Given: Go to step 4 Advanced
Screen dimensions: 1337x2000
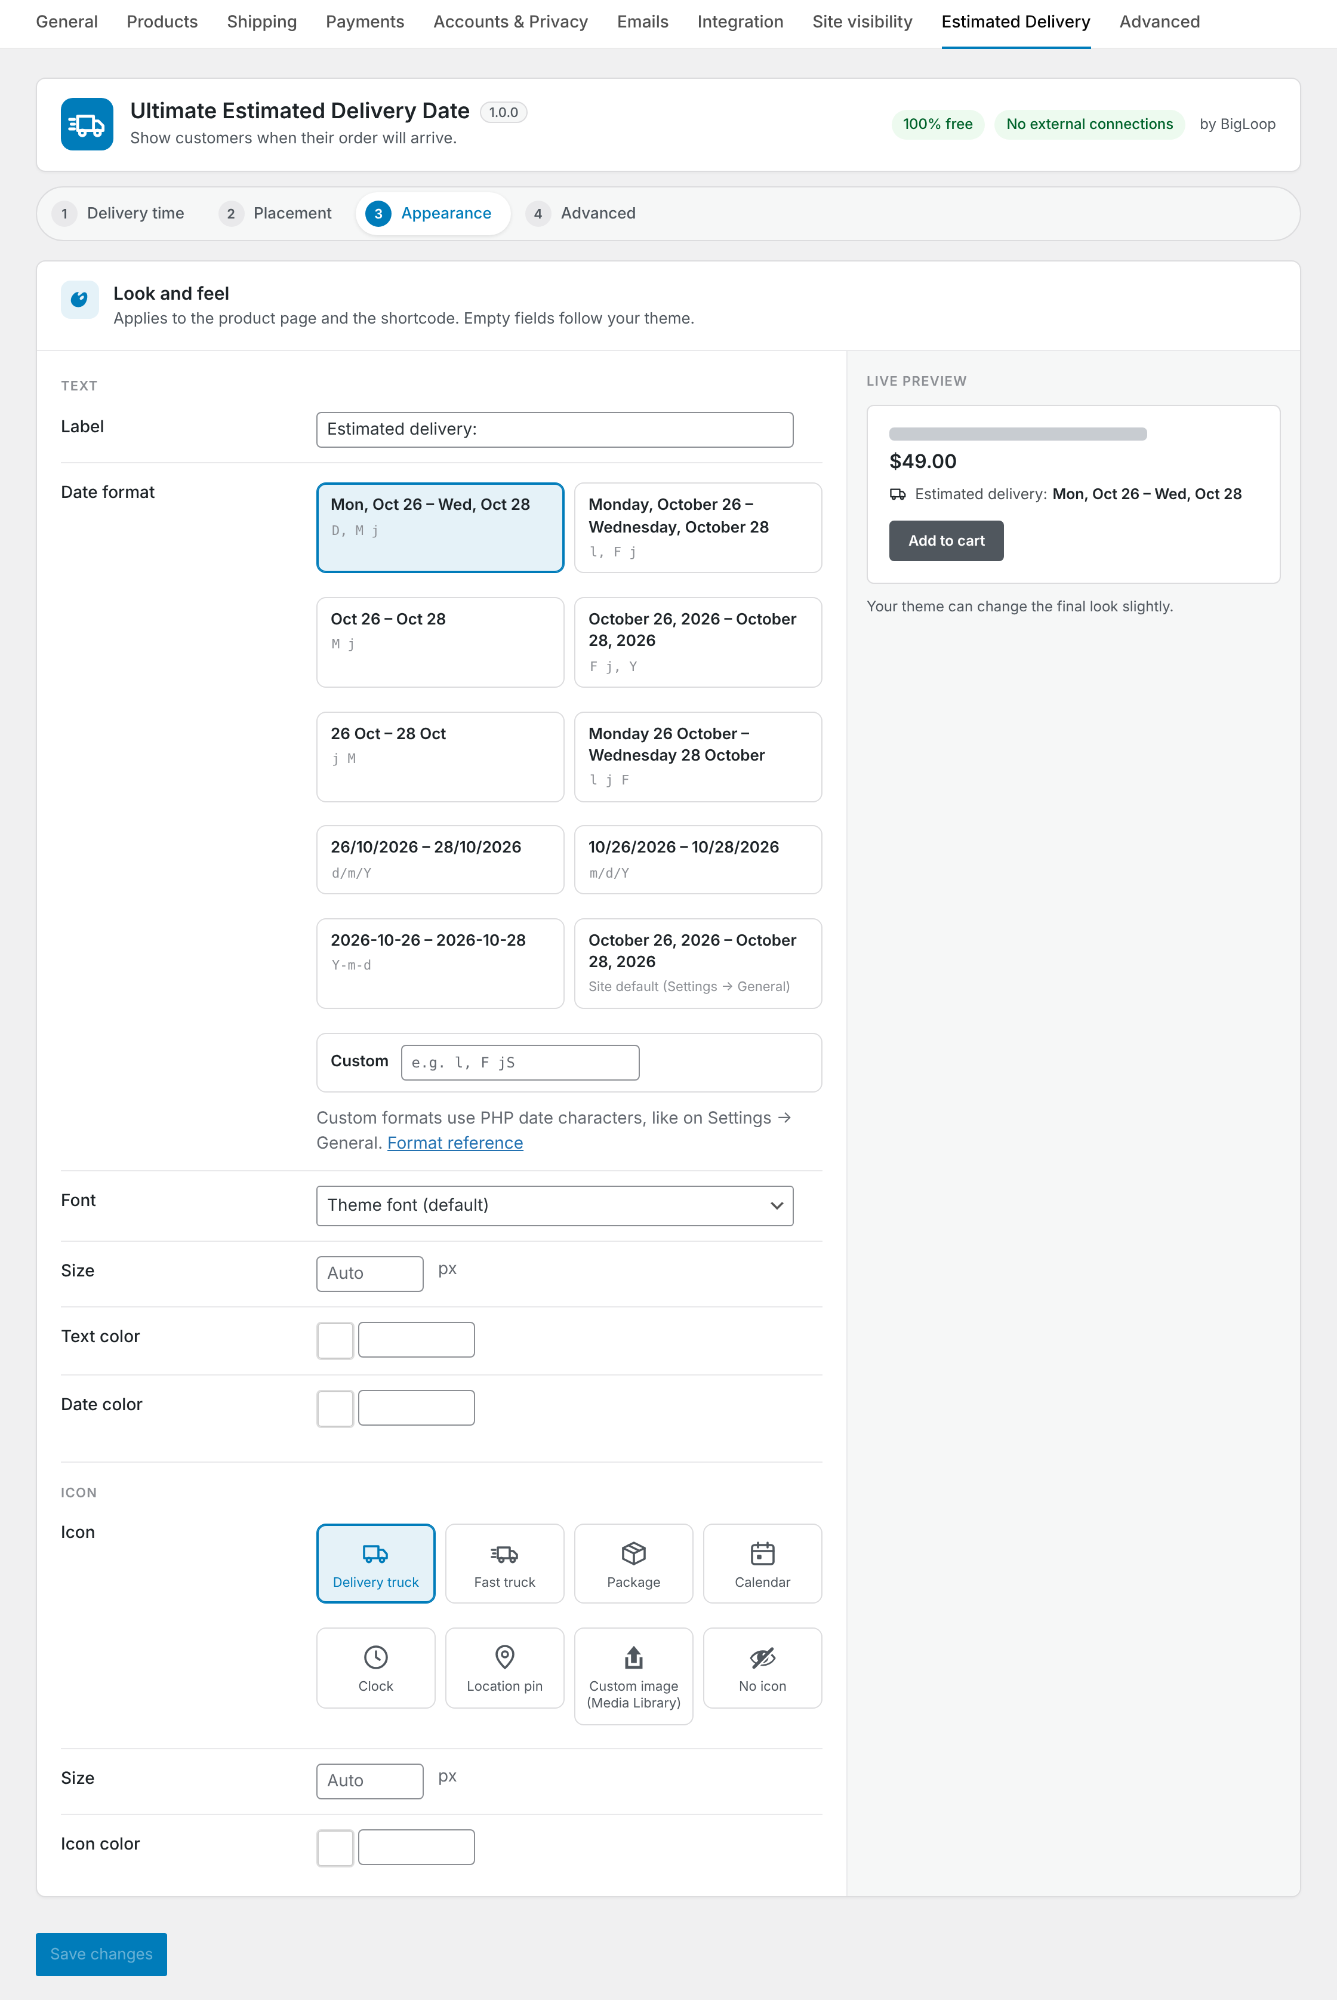Looking at the screenshot, I should 581,213.
